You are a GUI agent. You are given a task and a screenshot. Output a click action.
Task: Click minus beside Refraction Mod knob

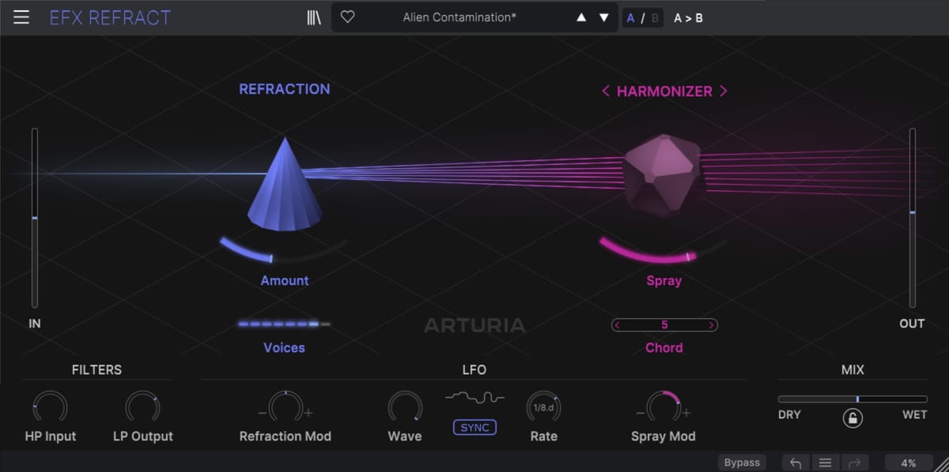263,413
